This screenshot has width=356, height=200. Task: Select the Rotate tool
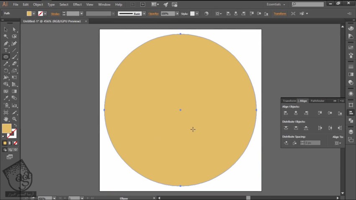pyautogui.click(x=6, y=71)
